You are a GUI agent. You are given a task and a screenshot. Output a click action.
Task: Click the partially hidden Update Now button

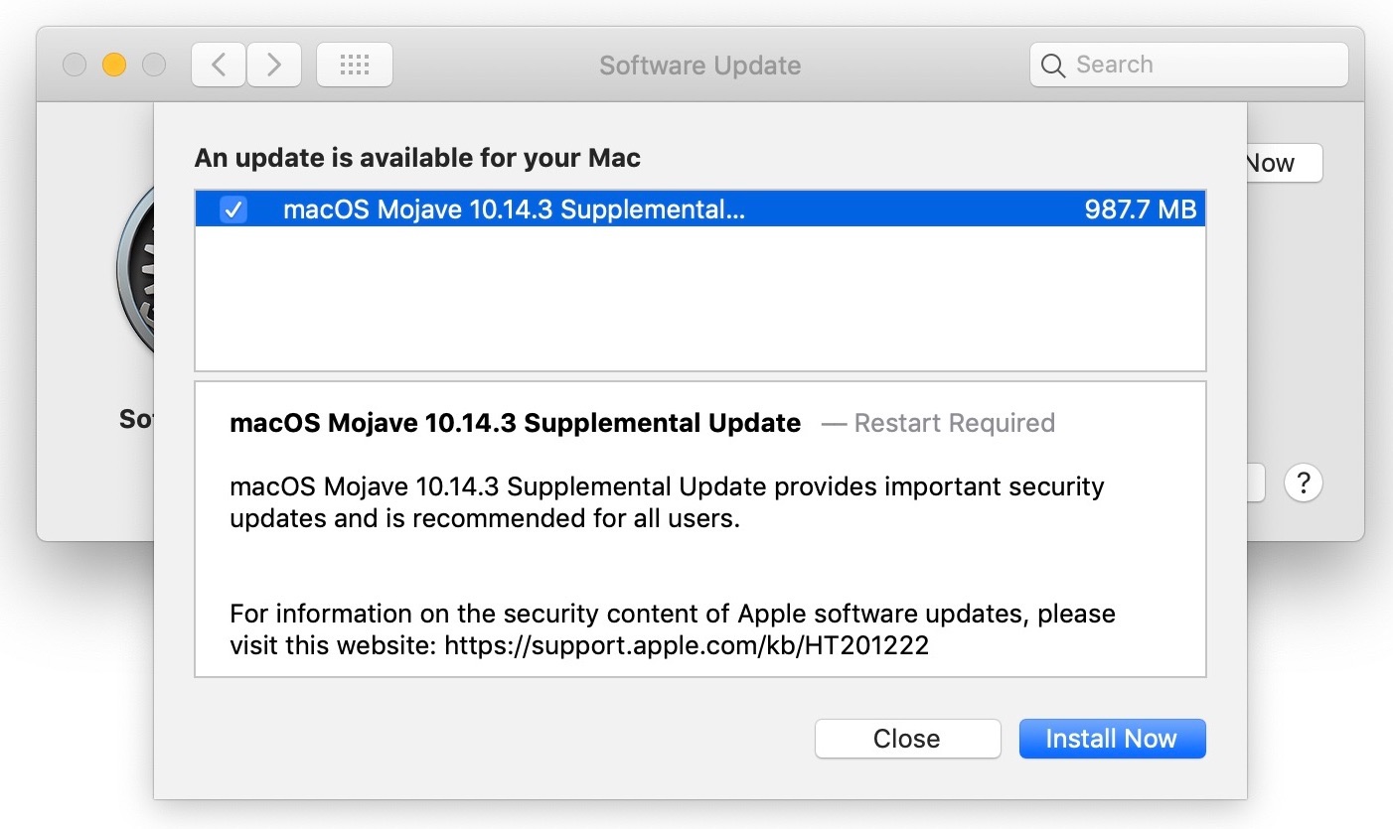point(1284,163)
